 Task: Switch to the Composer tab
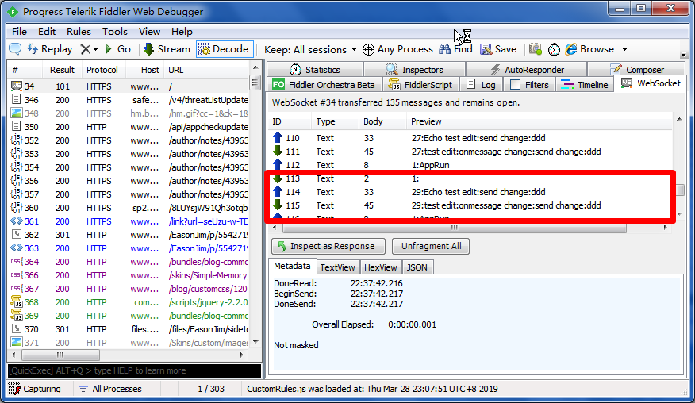[636, 70]
